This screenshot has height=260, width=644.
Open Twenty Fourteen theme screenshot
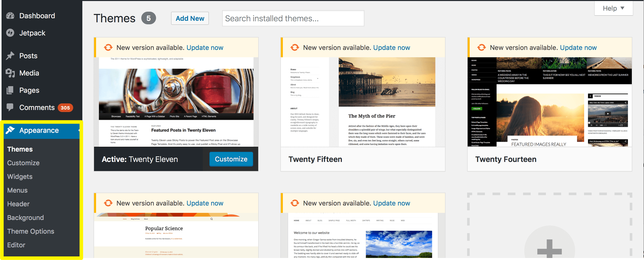[550, 102]
